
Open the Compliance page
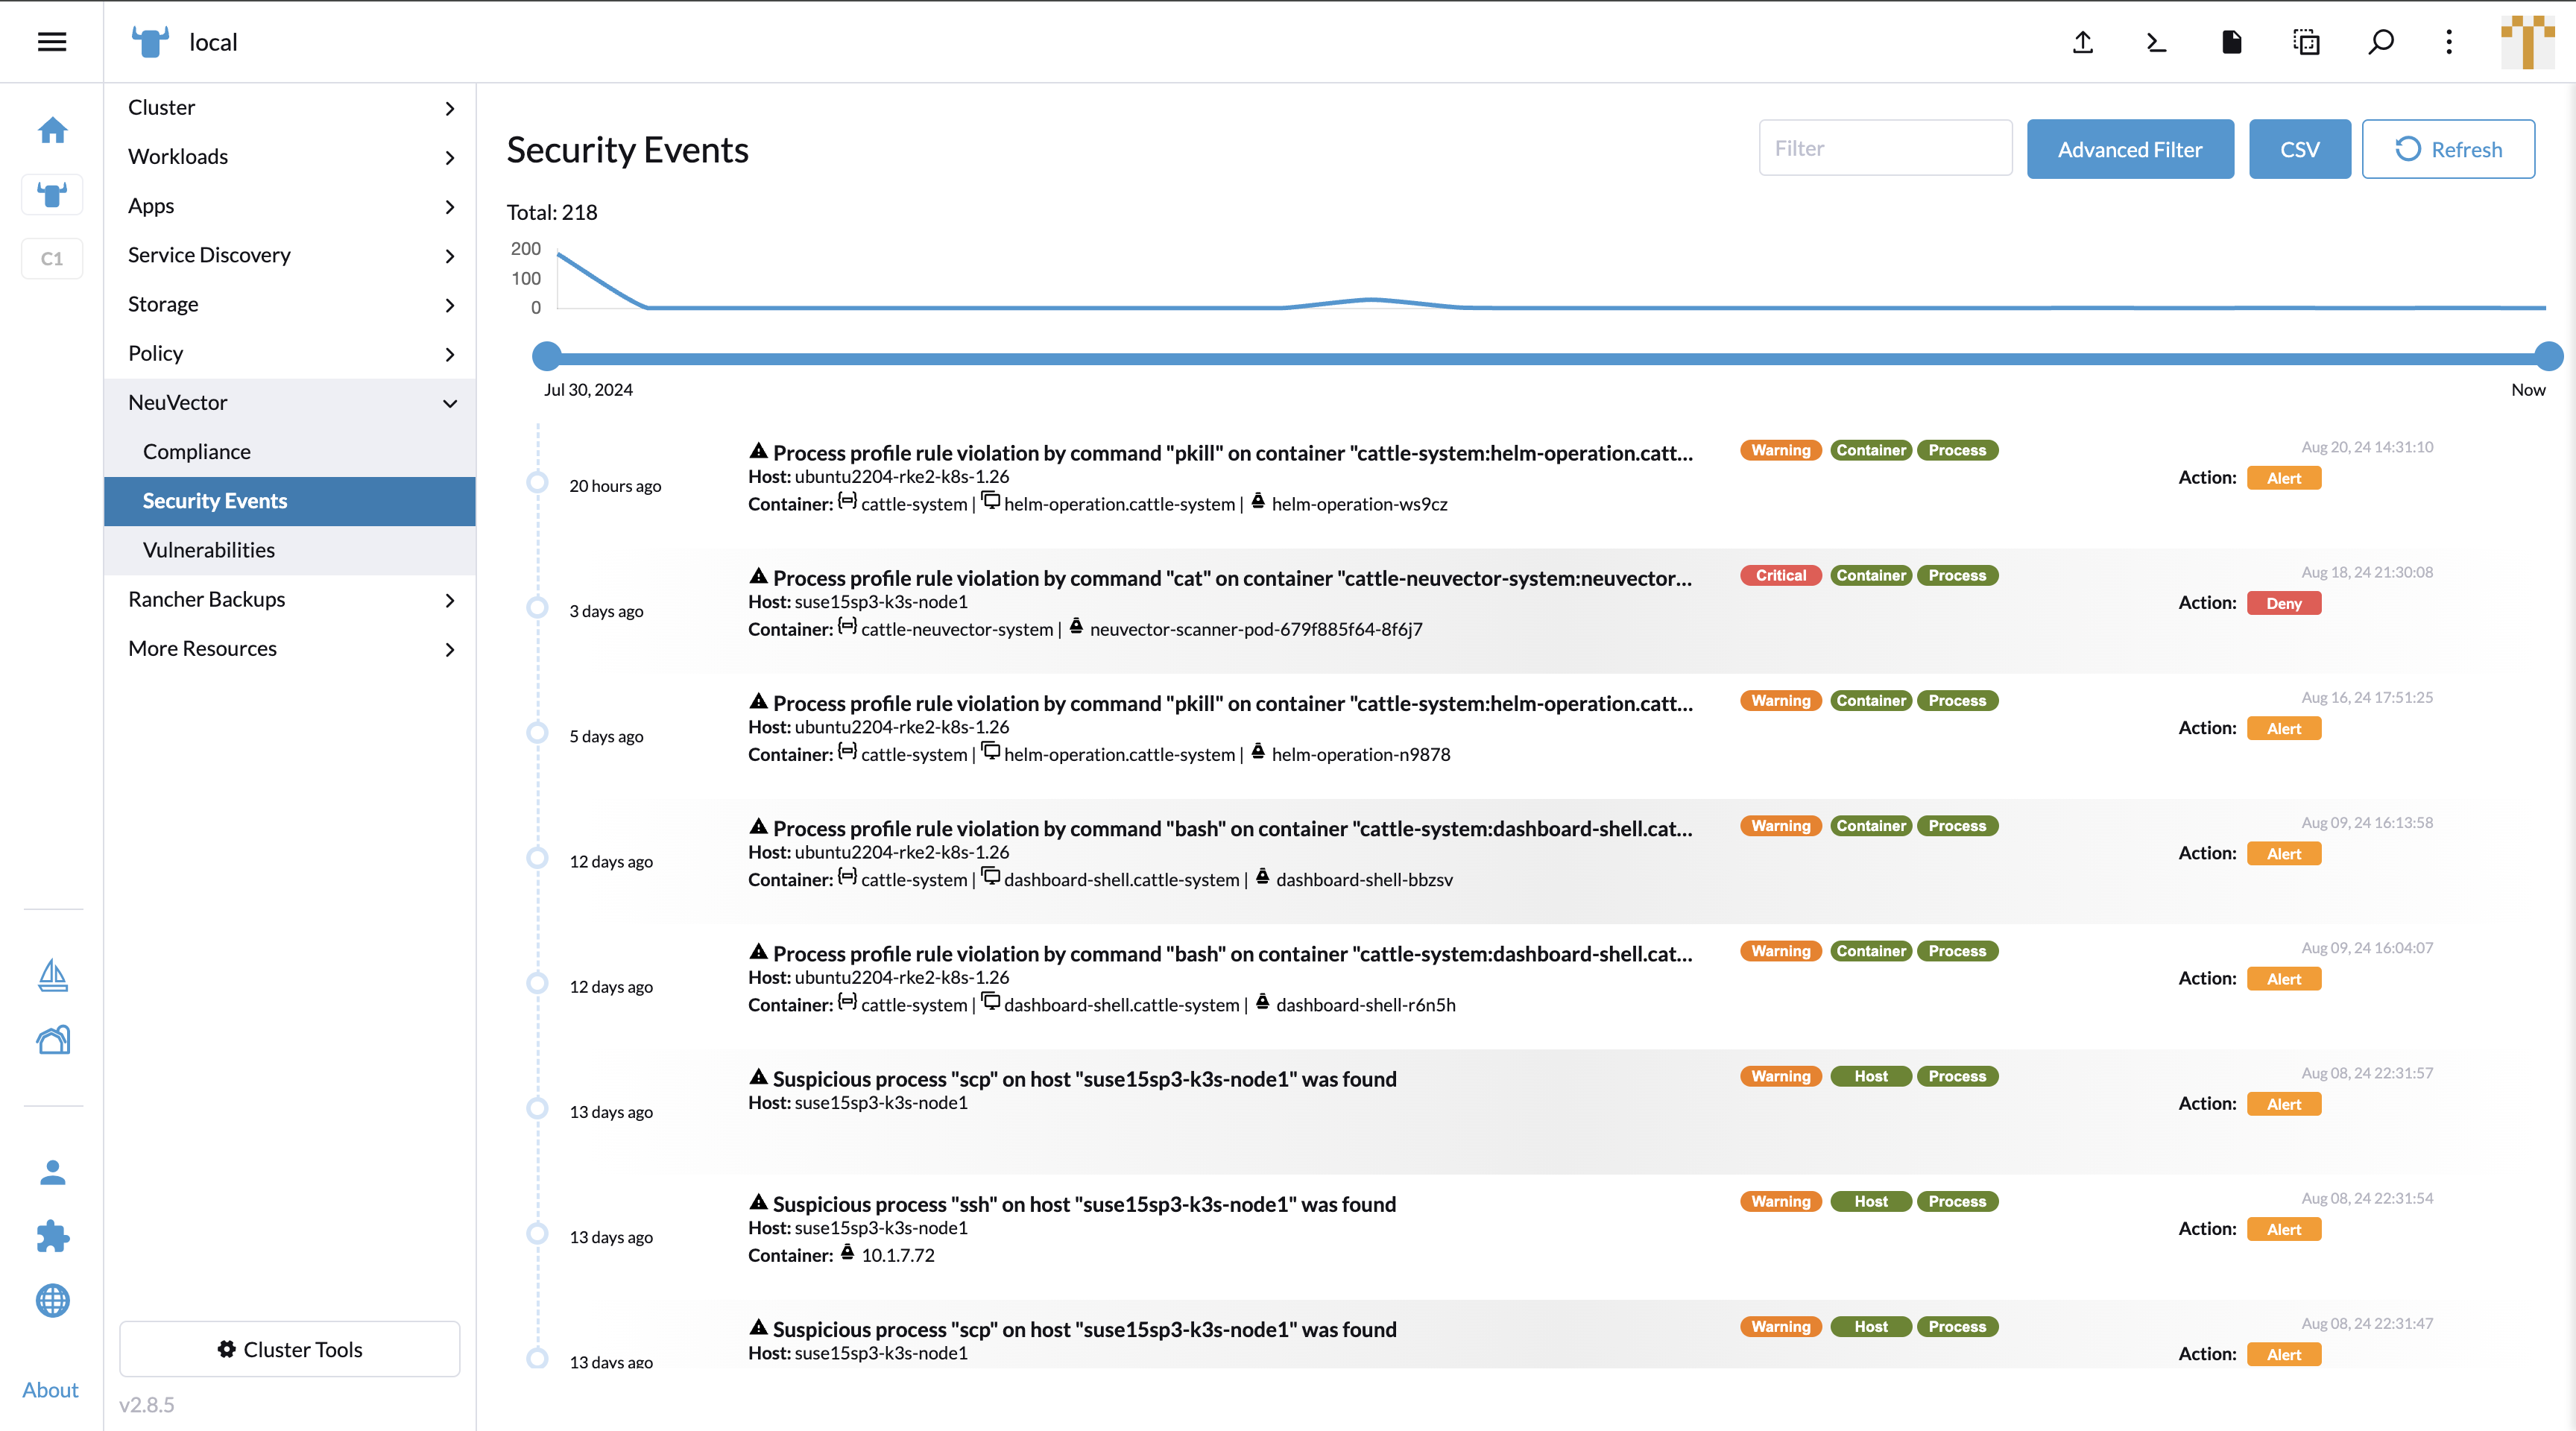(196, 451)
